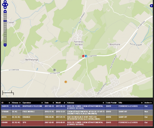Screen dimensions: 154x128
Task: Select the orange Orange antenna marker
Action: click(66, 82)
